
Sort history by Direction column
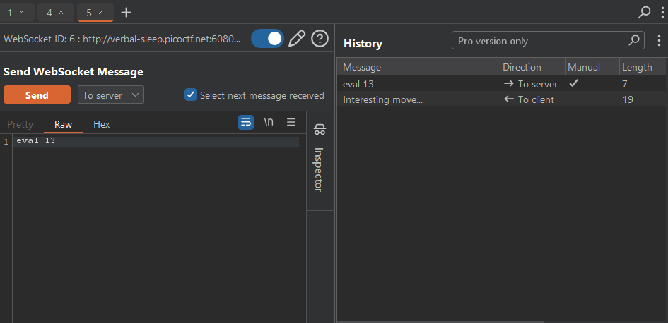[532, 67]
